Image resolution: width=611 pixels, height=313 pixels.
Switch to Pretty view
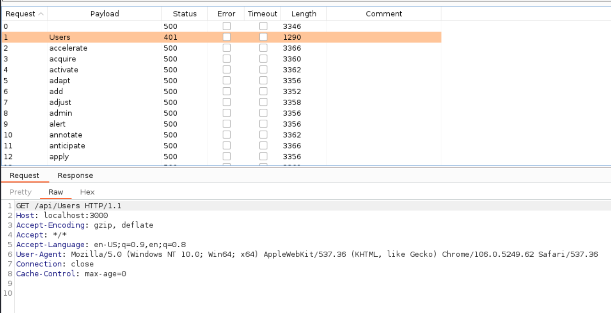tap(21, 192)
